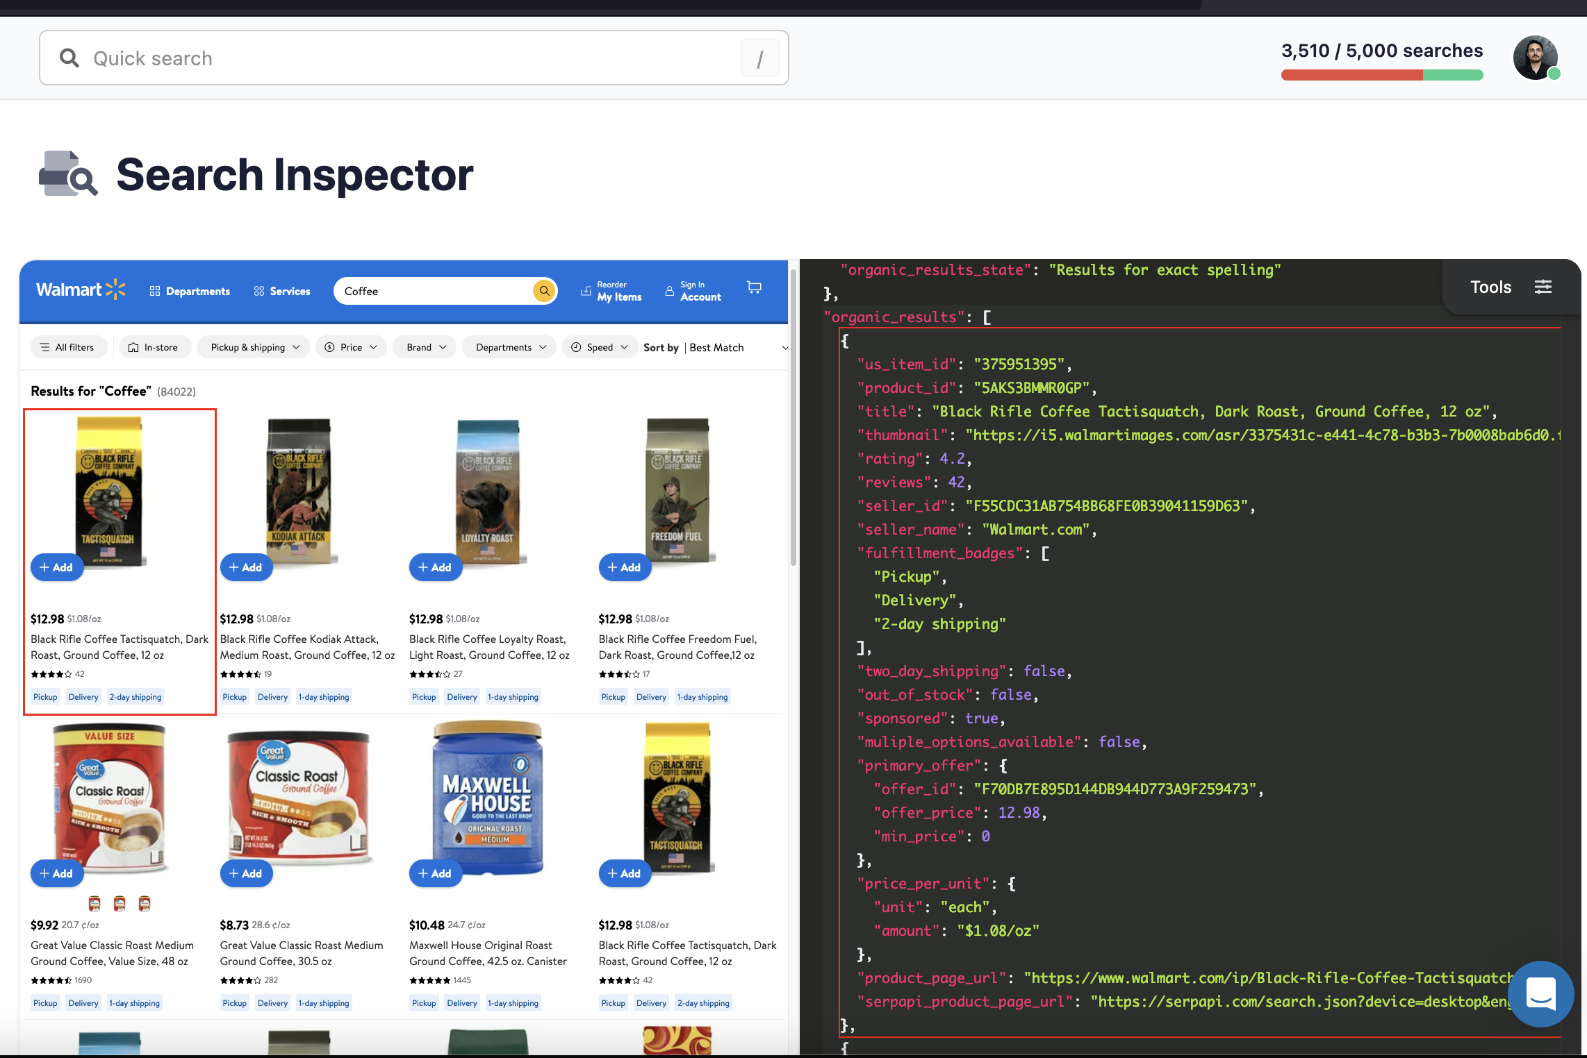This screenshot has width=1587, height=1058.
Task: Click Add on the Tactisquatch coffee product
Action: (x=57, y=566)
